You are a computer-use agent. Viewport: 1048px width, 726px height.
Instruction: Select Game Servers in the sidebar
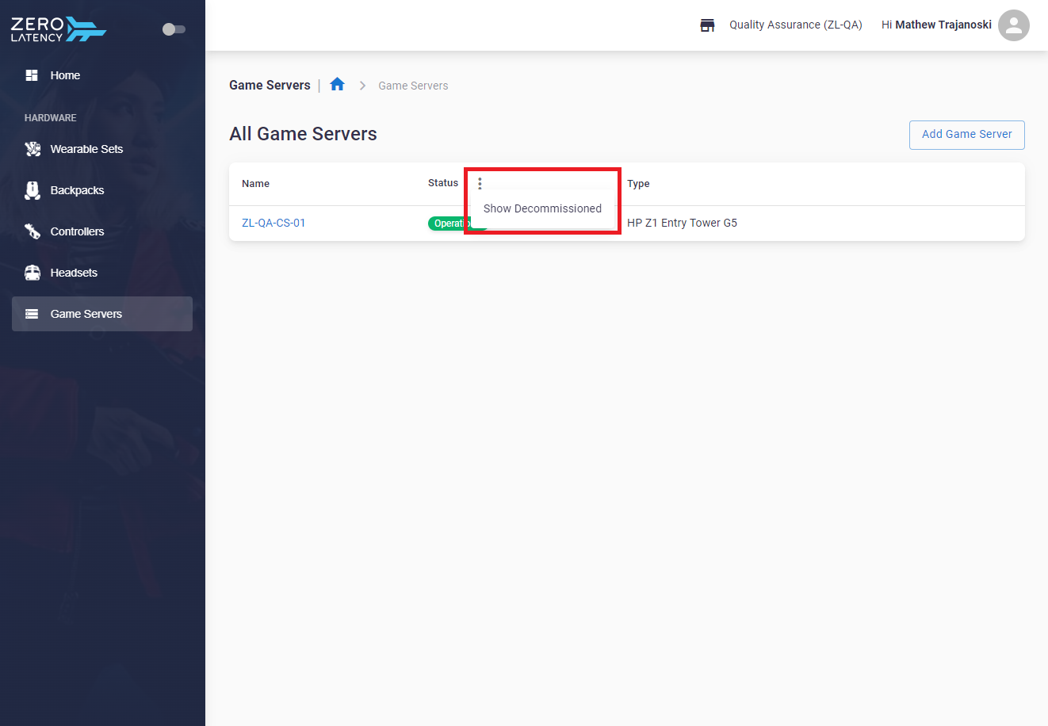102,314
